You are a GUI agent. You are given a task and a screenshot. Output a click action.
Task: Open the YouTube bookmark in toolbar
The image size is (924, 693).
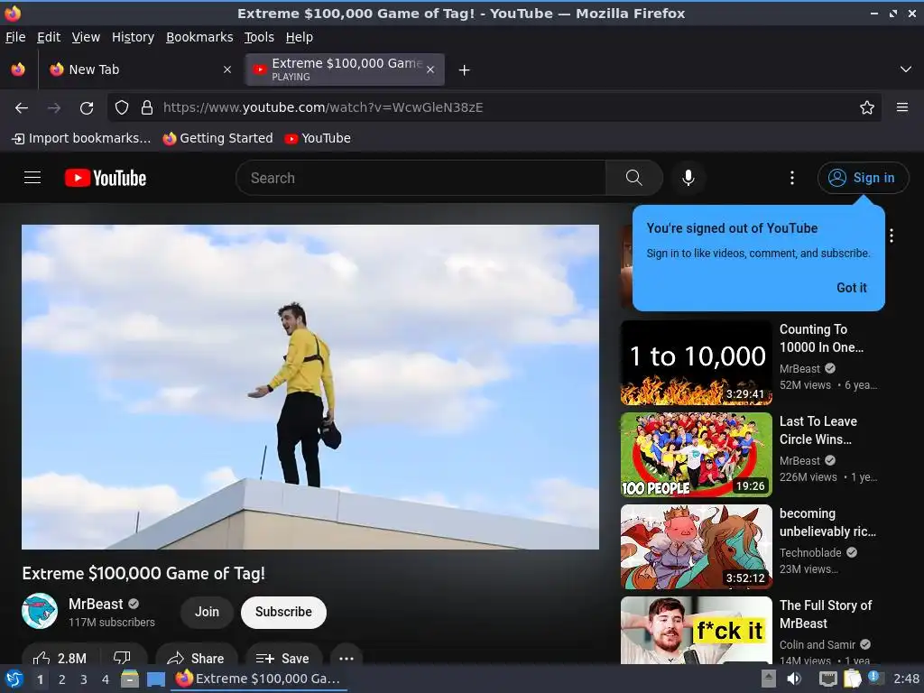click(x=318, y=138)
